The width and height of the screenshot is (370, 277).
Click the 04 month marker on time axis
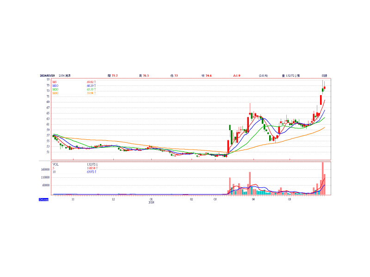tap(253, 200)
